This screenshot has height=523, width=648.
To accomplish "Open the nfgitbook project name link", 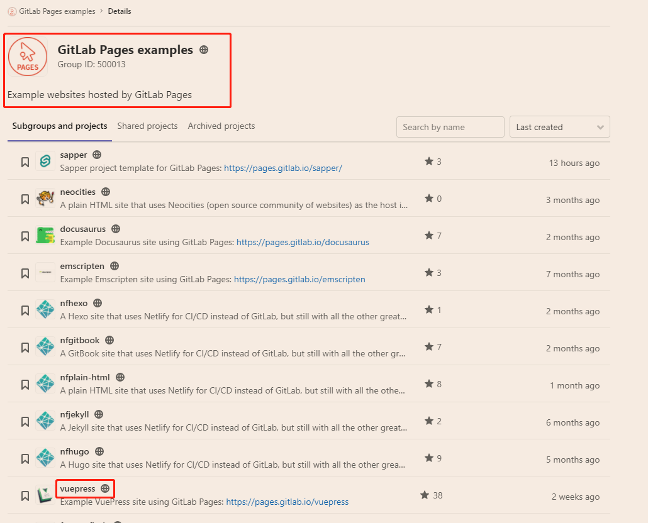I will click(x=80, y=341).
